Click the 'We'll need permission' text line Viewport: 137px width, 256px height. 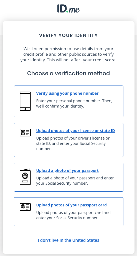click(68, 49)
